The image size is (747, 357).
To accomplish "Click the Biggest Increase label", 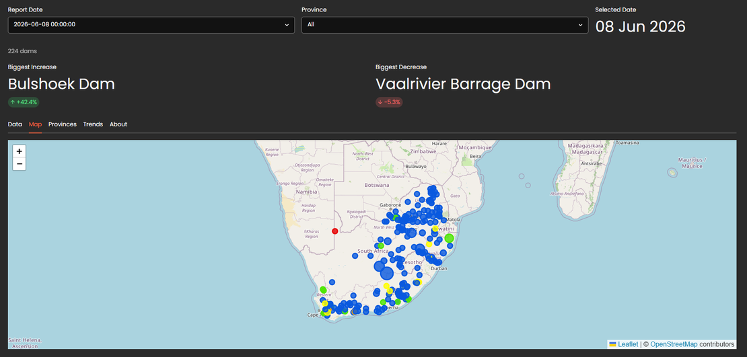I will pos(32,67).
